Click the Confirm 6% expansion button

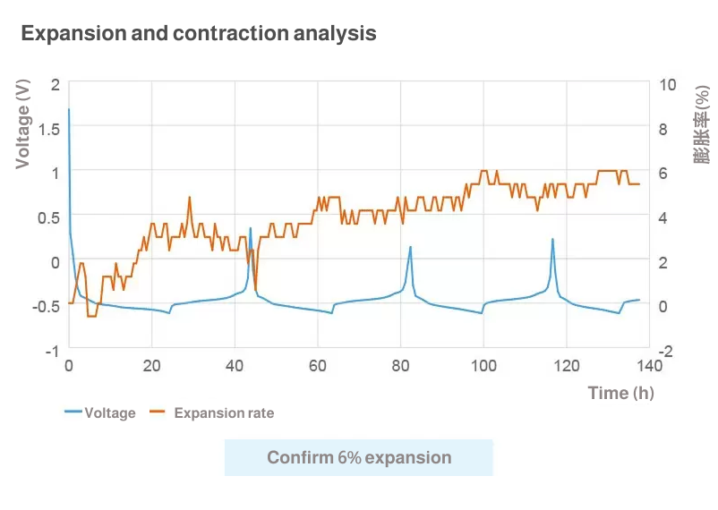(359, 458)
